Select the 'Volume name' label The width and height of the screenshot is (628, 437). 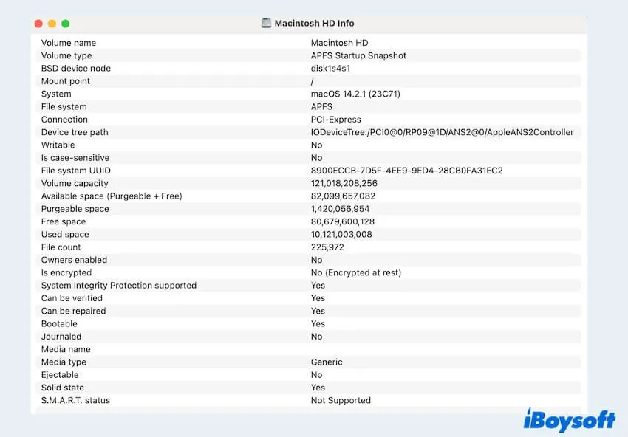(x=69, y=43)
